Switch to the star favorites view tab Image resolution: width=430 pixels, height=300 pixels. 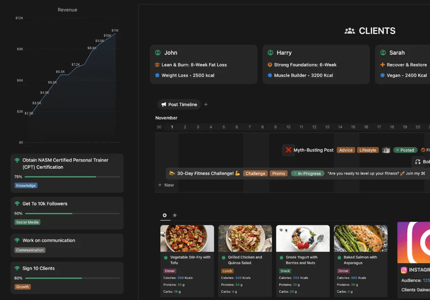[175, 215]
